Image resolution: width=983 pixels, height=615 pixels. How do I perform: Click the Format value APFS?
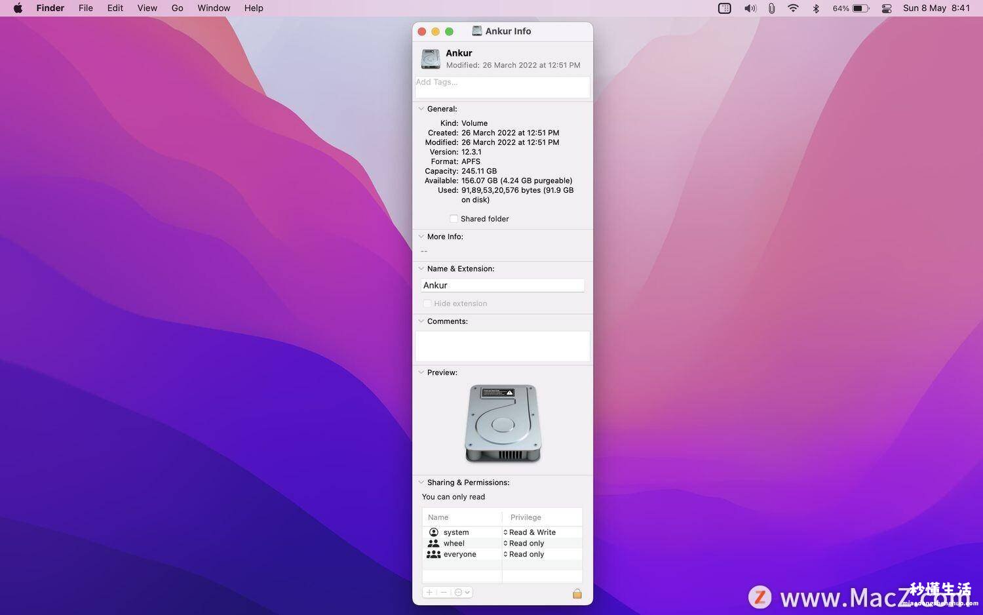pos(471,161)
